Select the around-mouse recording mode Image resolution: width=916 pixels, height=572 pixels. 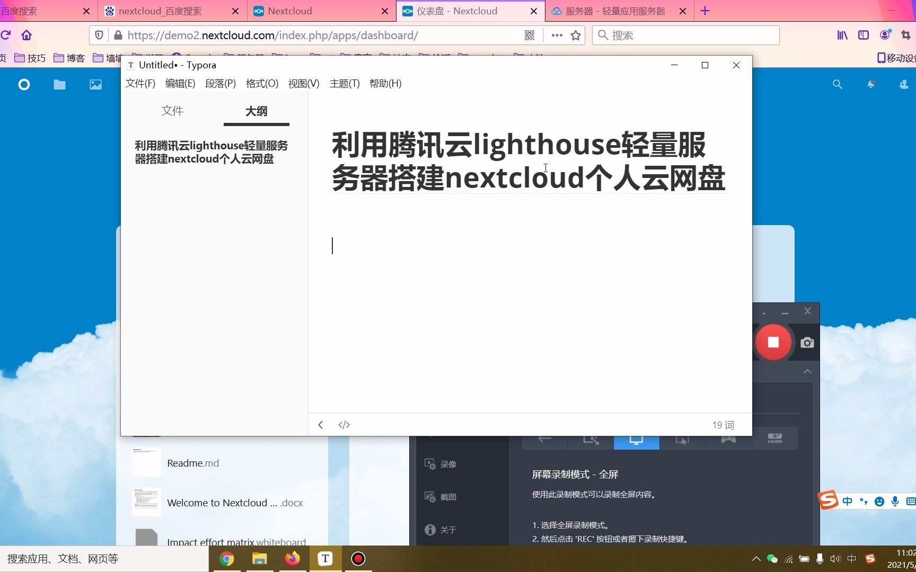pos(682,440)
